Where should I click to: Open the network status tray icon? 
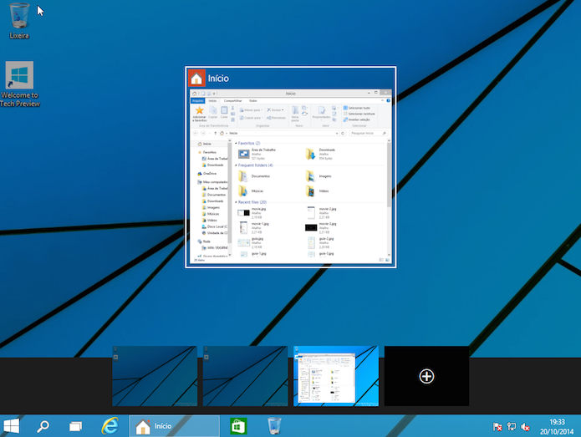point(512,427)
